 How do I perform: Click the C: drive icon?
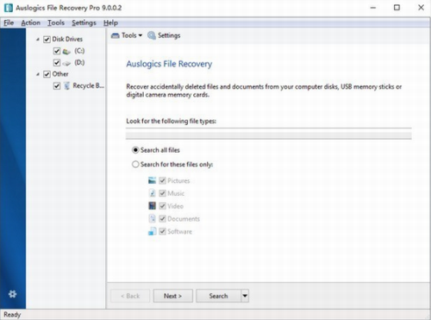(66, 52)
